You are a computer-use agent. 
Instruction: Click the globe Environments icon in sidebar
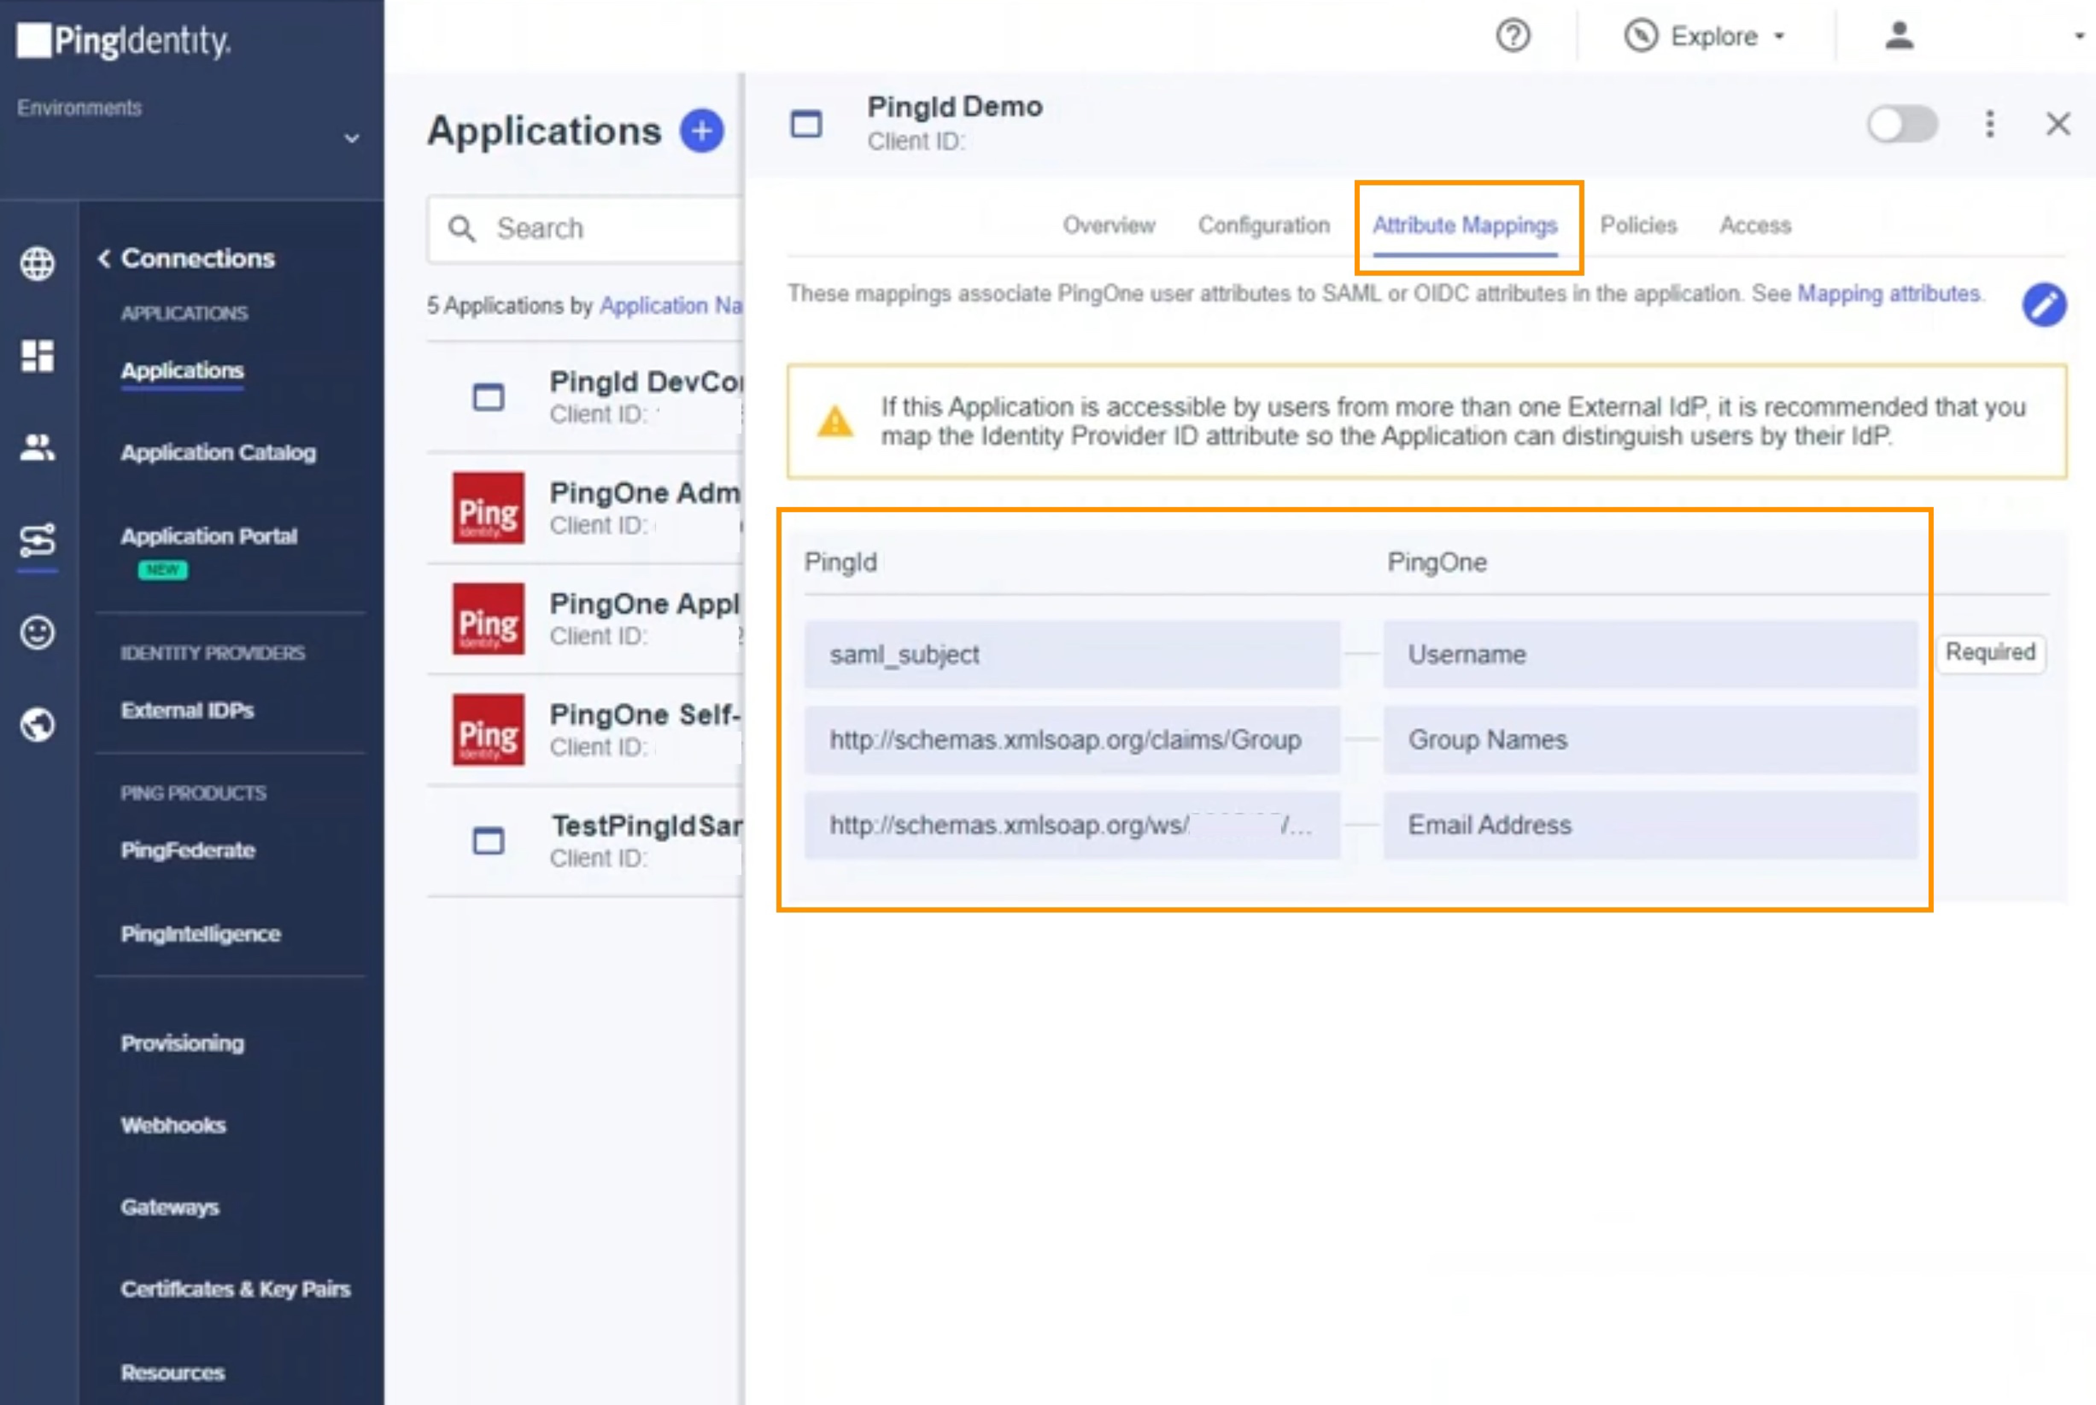click(x=37, y=263)
